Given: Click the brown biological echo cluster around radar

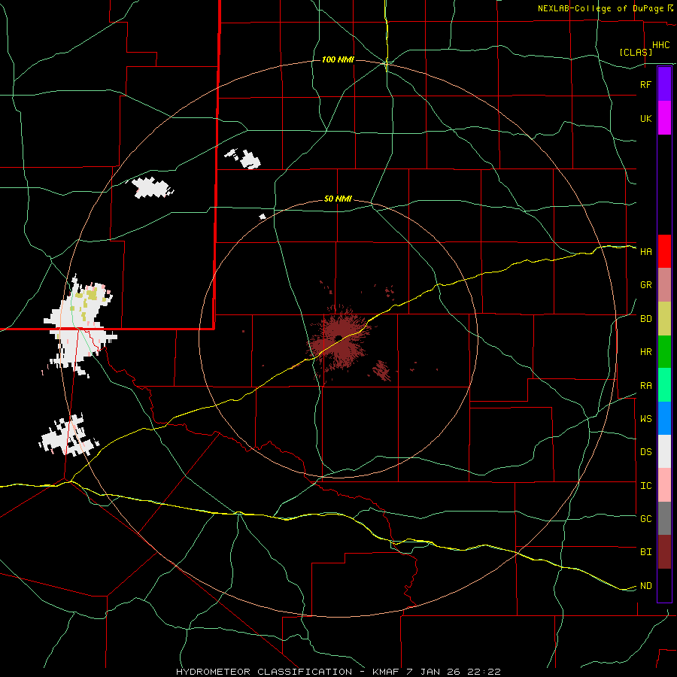Looking at the screenshot, I should [339, 339].
